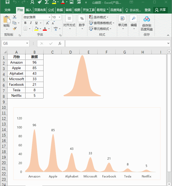172x186 pixels.
Task: Click the formula bar input field
Action: pyautogui.click(x=116, y=43)
